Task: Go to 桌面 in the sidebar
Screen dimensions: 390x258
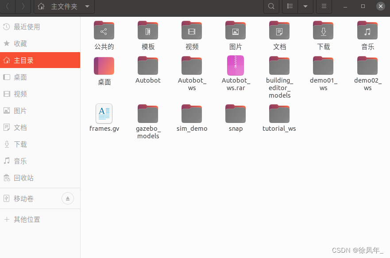Action: click(x=40, y=77)
